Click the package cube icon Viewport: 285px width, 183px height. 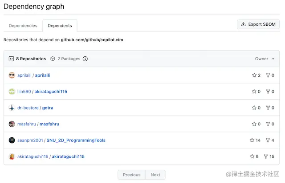click(53, 59)
